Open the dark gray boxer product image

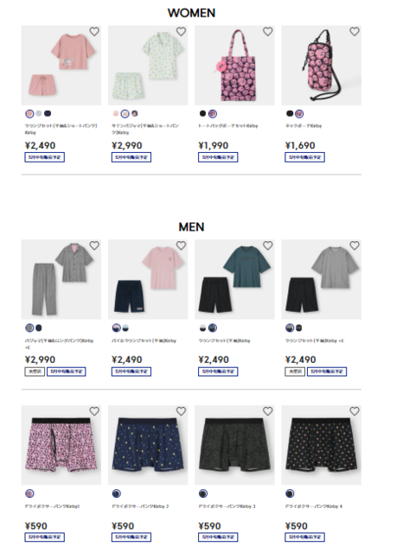click(x=234, y=445)
